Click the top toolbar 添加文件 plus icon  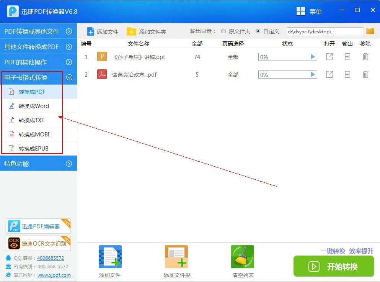pyautogui.click(x=91, y=31)
